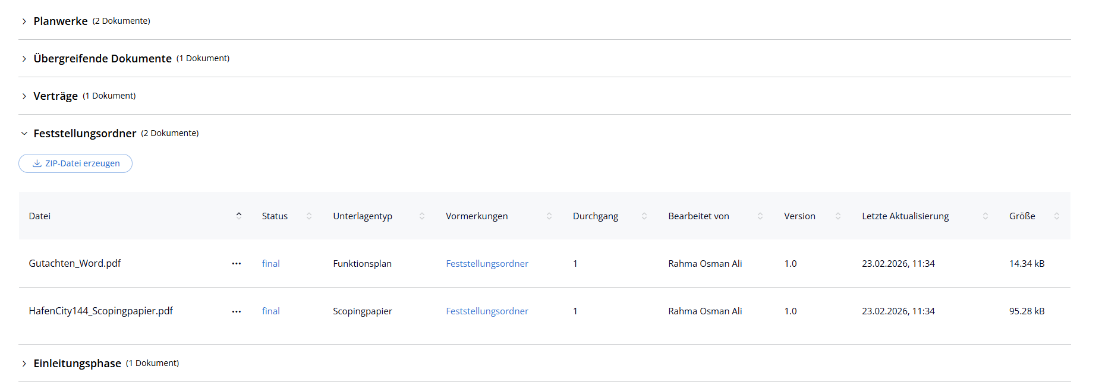The width and height of the screenshot is (1099, 388).
Task: Click the Status column sort icon
Action: [309, 216]
